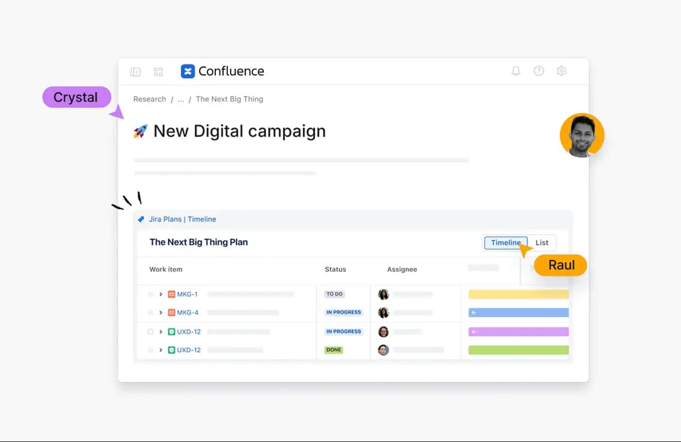Viewport: 681px width, 442px height.
Task: Select the green UXD-12 timeline bar
Action: click(519, 350)
